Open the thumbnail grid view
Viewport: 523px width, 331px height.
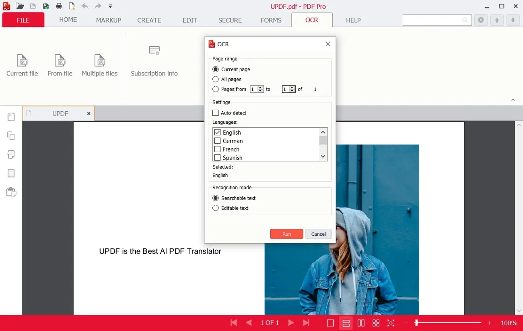(x=376, y=323)
